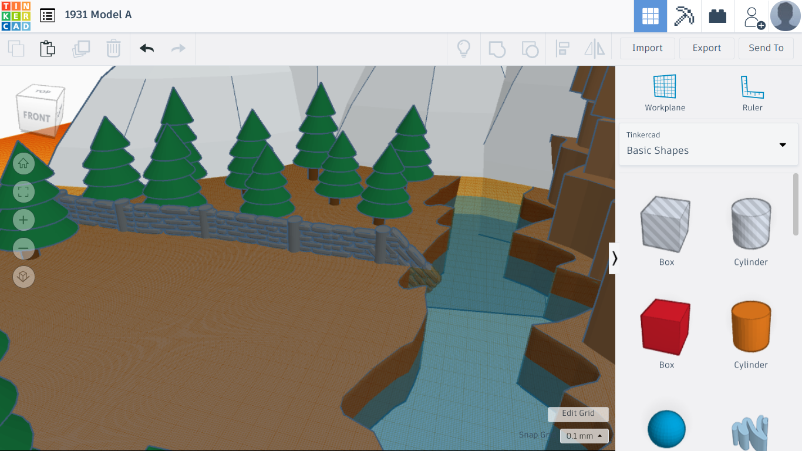Select the Workplane tool

point(665,91)
